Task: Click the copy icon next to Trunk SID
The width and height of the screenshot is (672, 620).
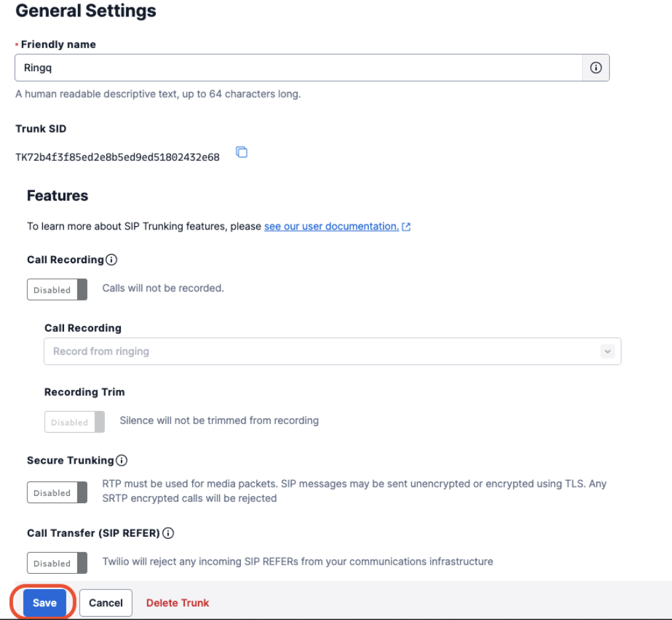Action: (242, 152)
